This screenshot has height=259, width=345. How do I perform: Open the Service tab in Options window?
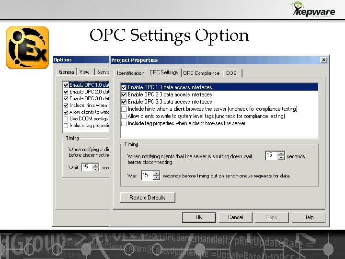(103, 72)
